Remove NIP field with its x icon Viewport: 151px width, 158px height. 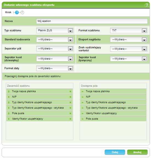click(x=70, y=97)
